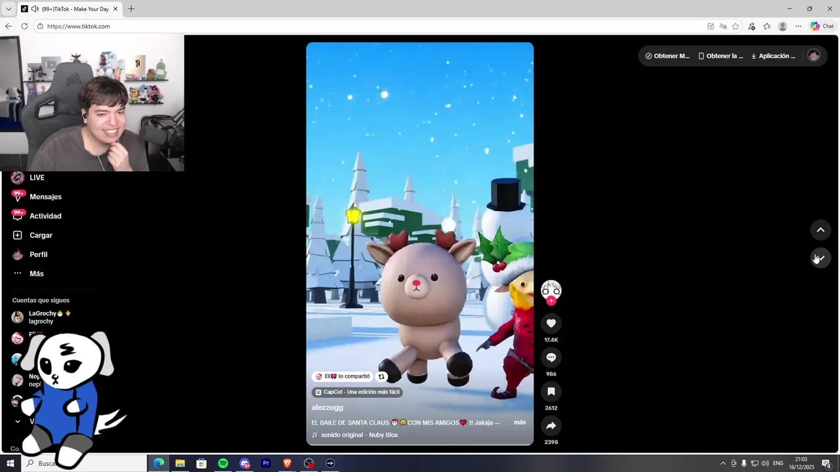
Task: Open the tab list dropdown
Action: click(8, 9)
